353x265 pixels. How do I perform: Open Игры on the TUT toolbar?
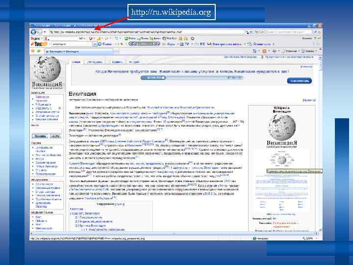(x=169, y=44)
